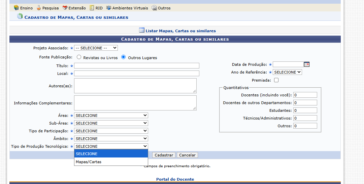Click the Autores(as) text area
364x184 pixels.
point(135,86)
